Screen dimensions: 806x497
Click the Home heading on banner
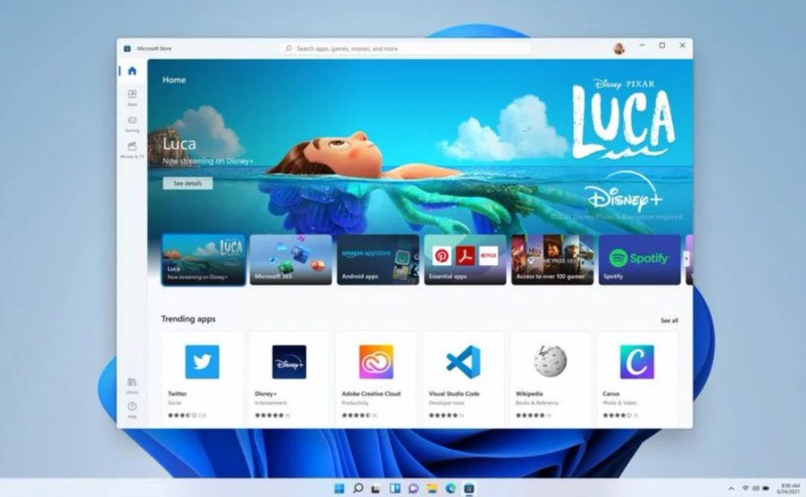coord(174,79)
